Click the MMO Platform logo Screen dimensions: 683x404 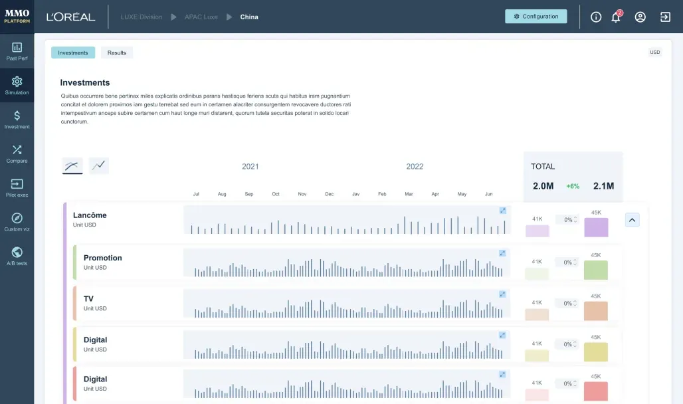17,17
